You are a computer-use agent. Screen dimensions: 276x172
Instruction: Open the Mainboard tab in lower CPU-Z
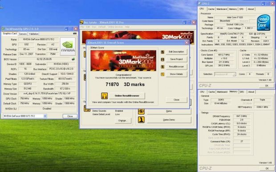pos(222,92)
